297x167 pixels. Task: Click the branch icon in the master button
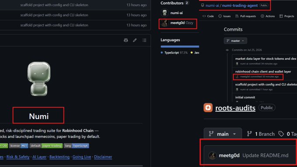point(228,41)
